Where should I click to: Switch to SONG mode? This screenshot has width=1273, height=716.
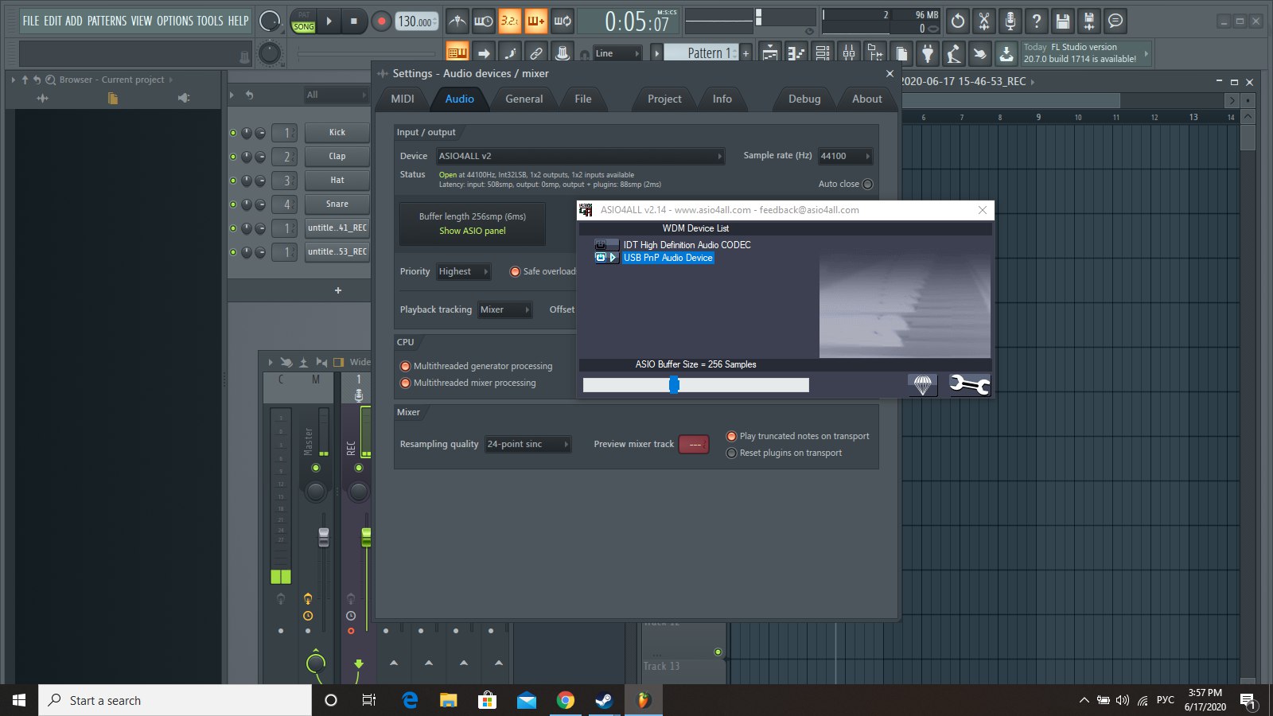click(x=304, y=27)
